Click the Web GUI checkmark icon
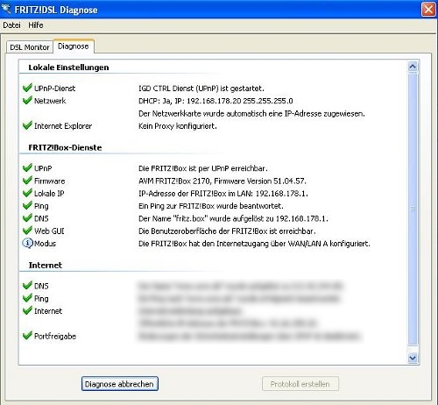438x405 pixels. (27, 231)
